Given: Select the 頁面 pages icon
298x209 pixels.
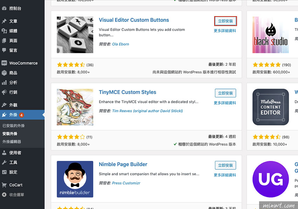Looking at the screenshot, I should [4, 40].
